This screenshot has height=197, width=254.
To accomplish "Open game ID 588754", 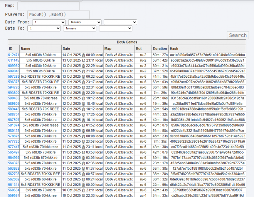I will click(x=13, y=114).
